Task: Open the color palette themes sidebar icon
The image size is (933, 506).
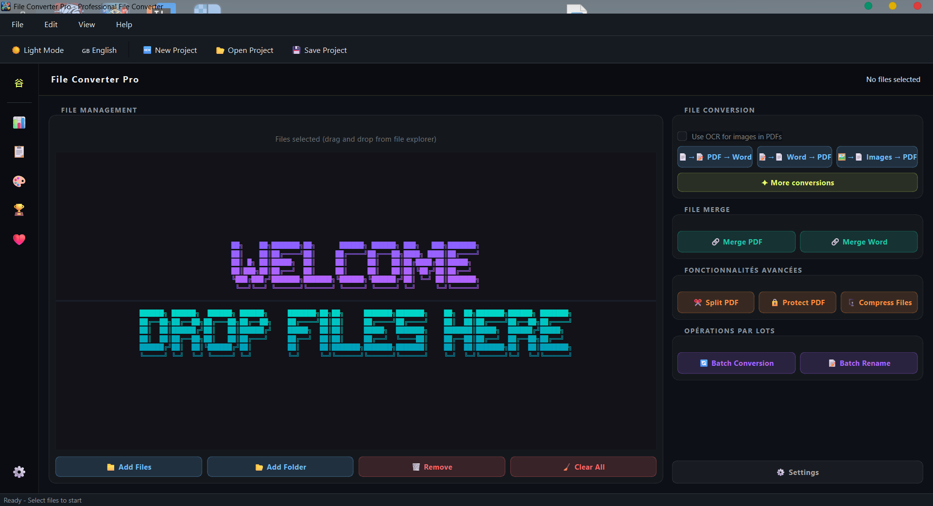Action: 19,181
